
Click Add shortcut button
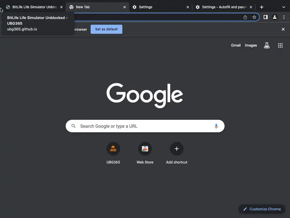click(177, 153)
